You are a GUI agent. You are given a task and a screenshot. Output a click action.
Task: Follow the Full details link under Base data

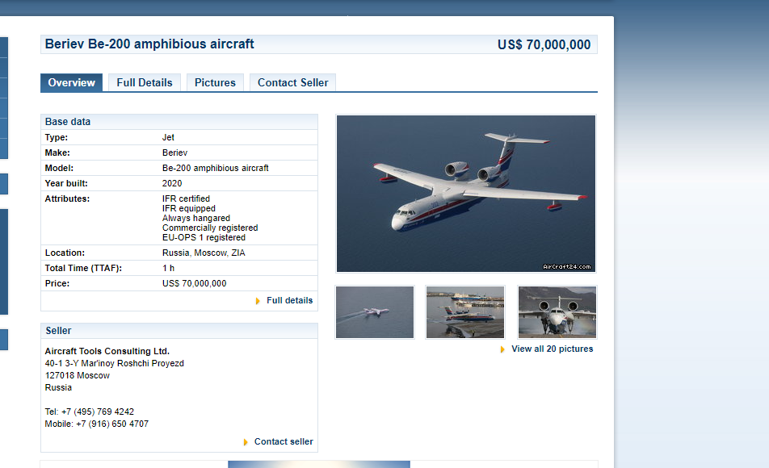[x=289, y=300]
